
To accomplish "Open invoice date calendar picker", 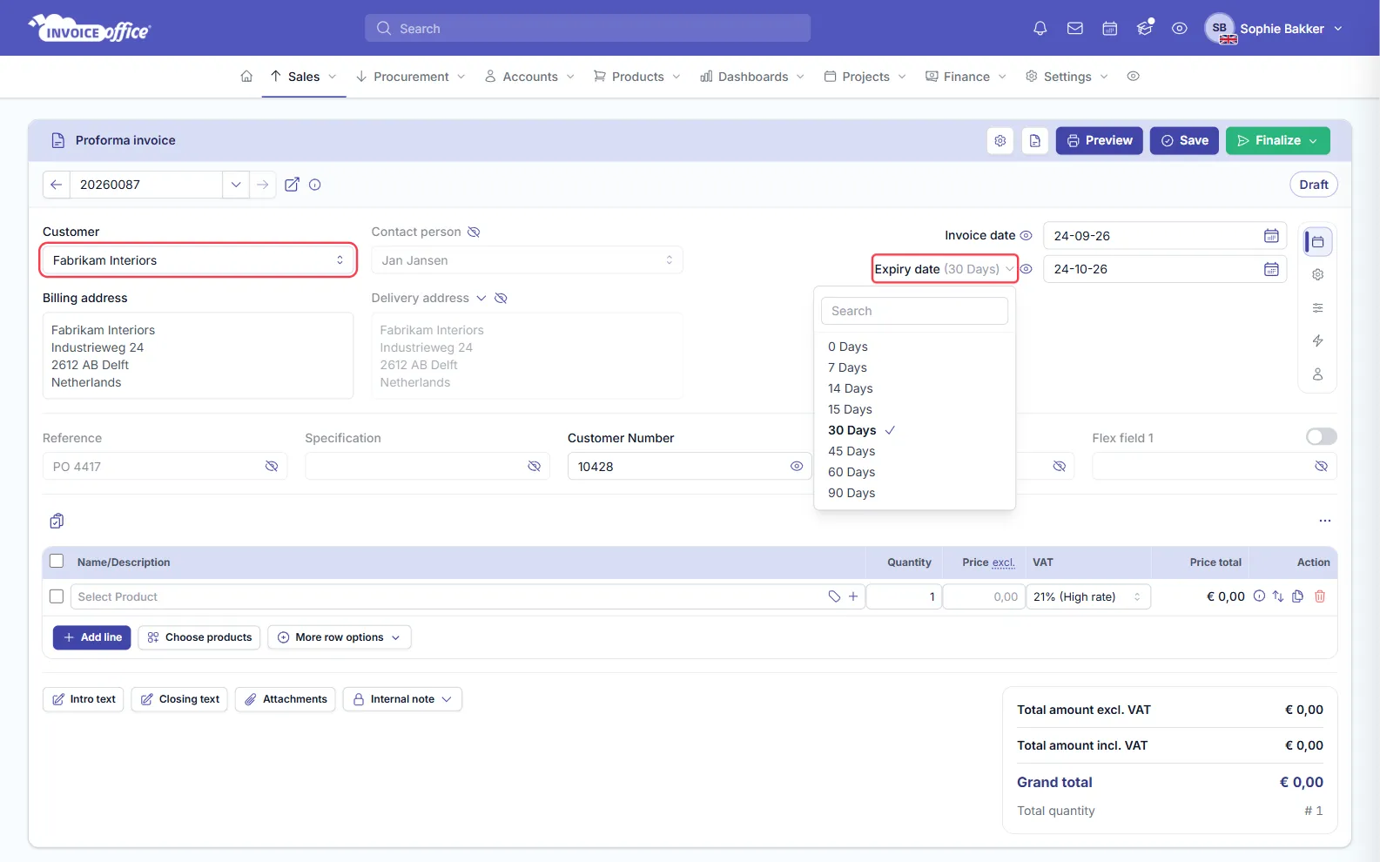I will (x=1271, y=236).
